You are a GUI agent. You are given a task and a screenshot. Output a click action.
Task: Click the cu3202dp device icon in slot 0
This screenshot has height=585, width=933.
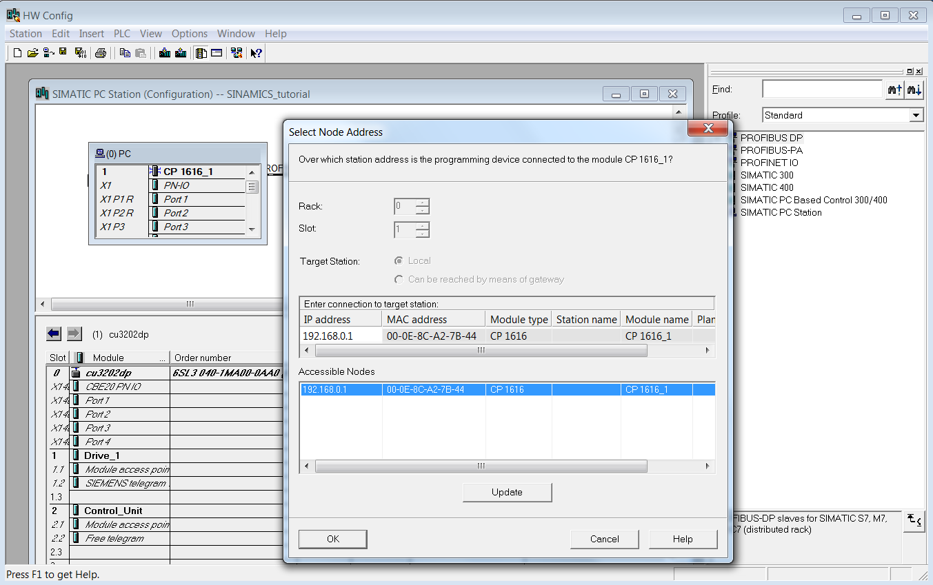76,373
